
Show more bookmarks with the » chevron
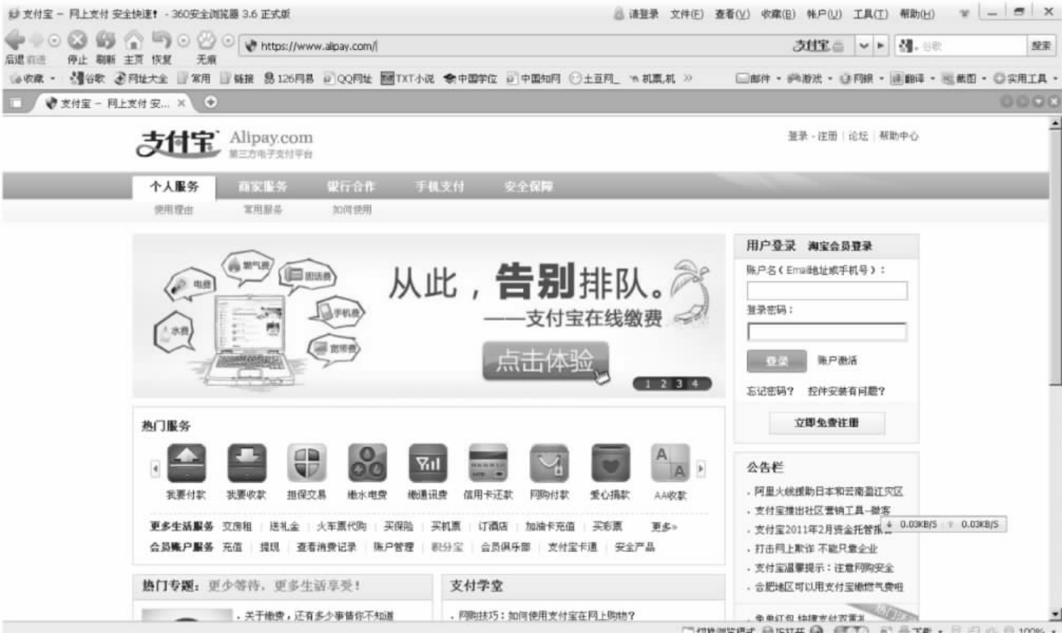pyautogui.click(x=687, y=78)
